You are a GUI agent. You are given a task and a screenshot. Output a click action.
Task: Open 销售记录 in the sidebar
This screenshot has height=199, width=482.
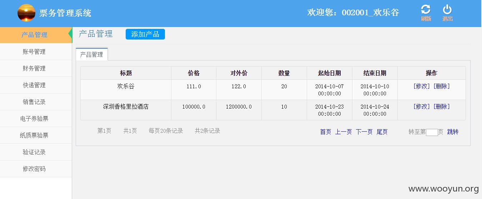[36, 102]
